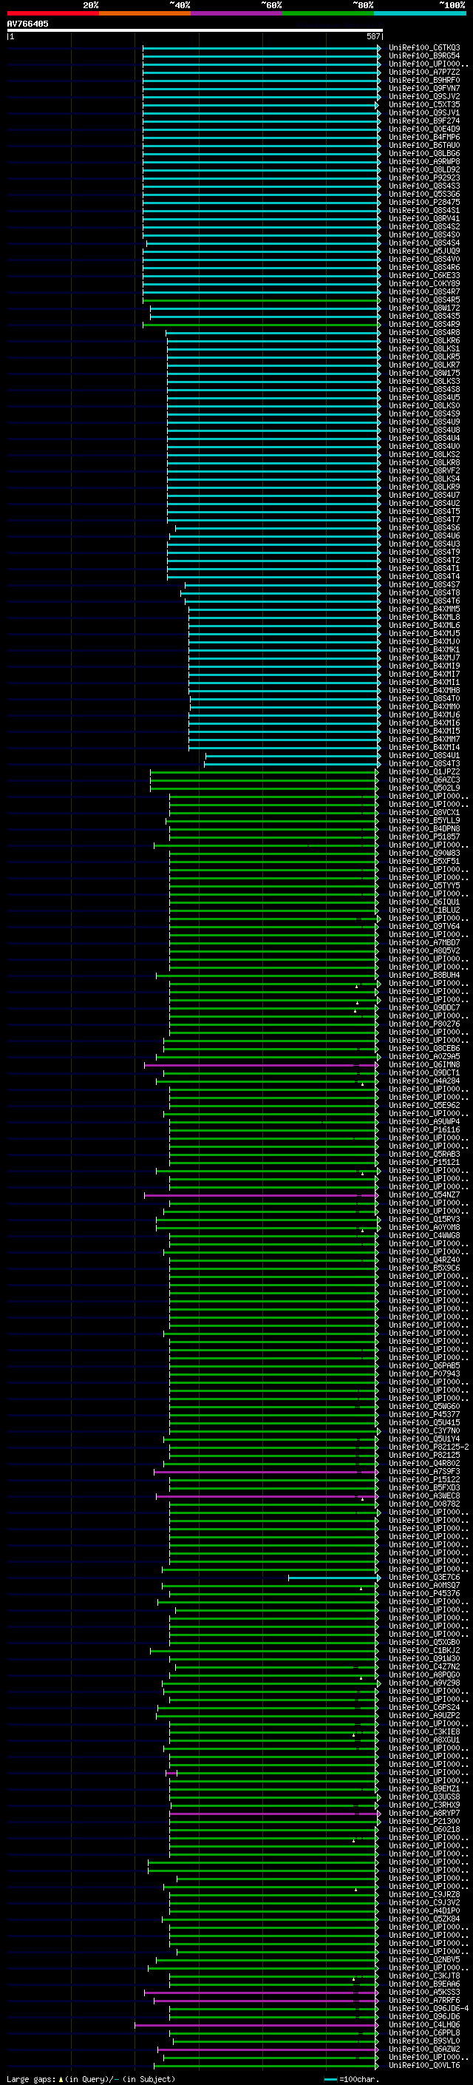The image size is (473, 2085).
Task: Select the UniRef100_A9V298 hit label
Action: tap(424, 1683)
